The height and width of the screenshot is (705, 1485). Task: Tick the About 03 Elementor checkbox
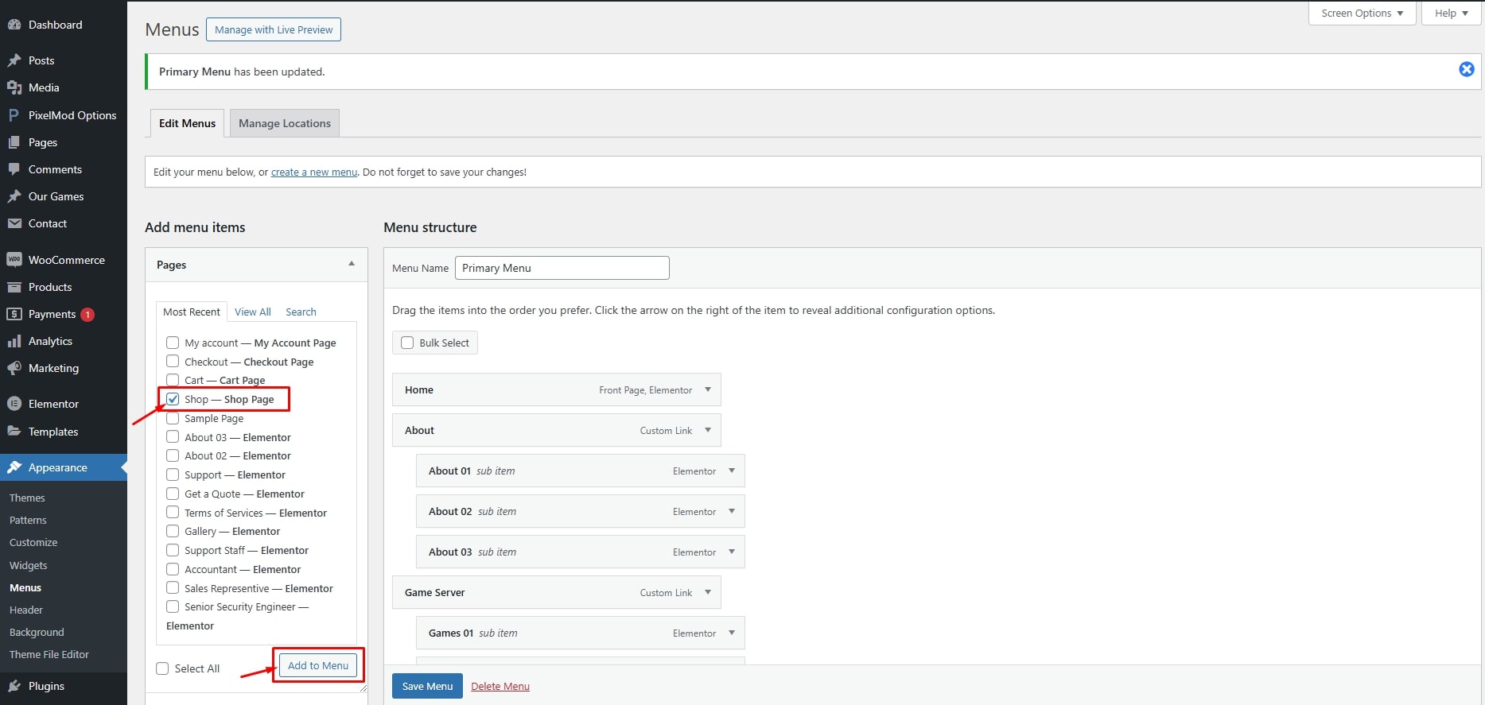pos(173,436)
